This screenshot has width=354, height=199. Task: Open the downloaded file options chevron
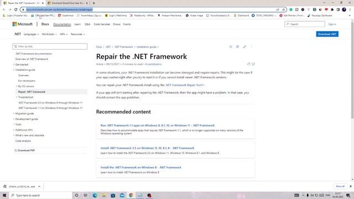(x=39, y=186)
